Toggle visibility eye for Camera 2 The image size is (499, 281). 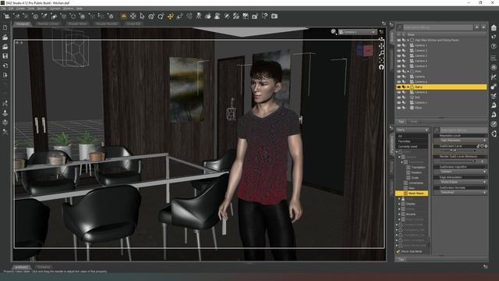point(398,50)
